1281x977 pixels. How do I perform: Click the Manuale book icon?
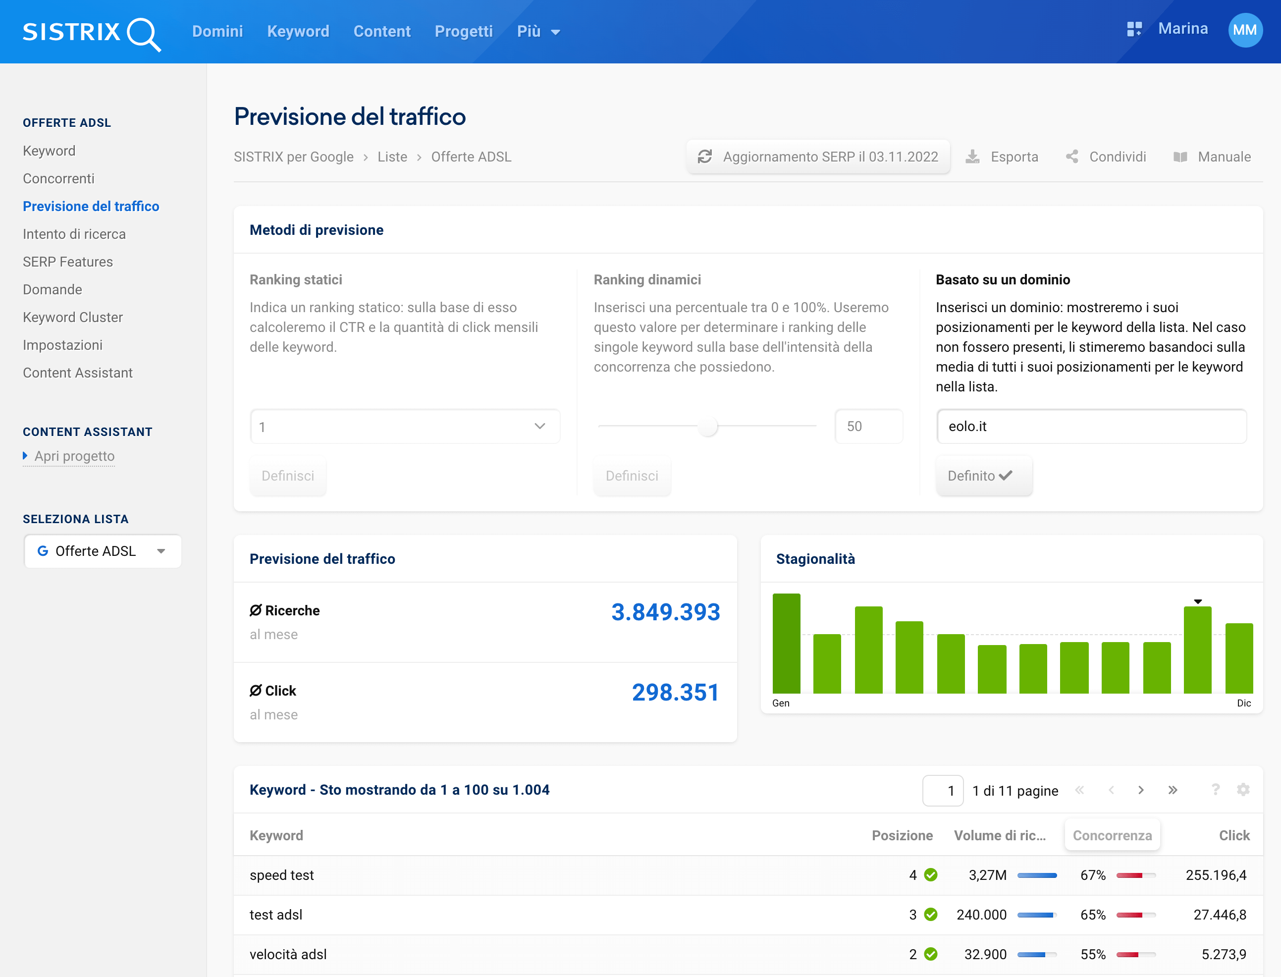[x=1180, y=157]
